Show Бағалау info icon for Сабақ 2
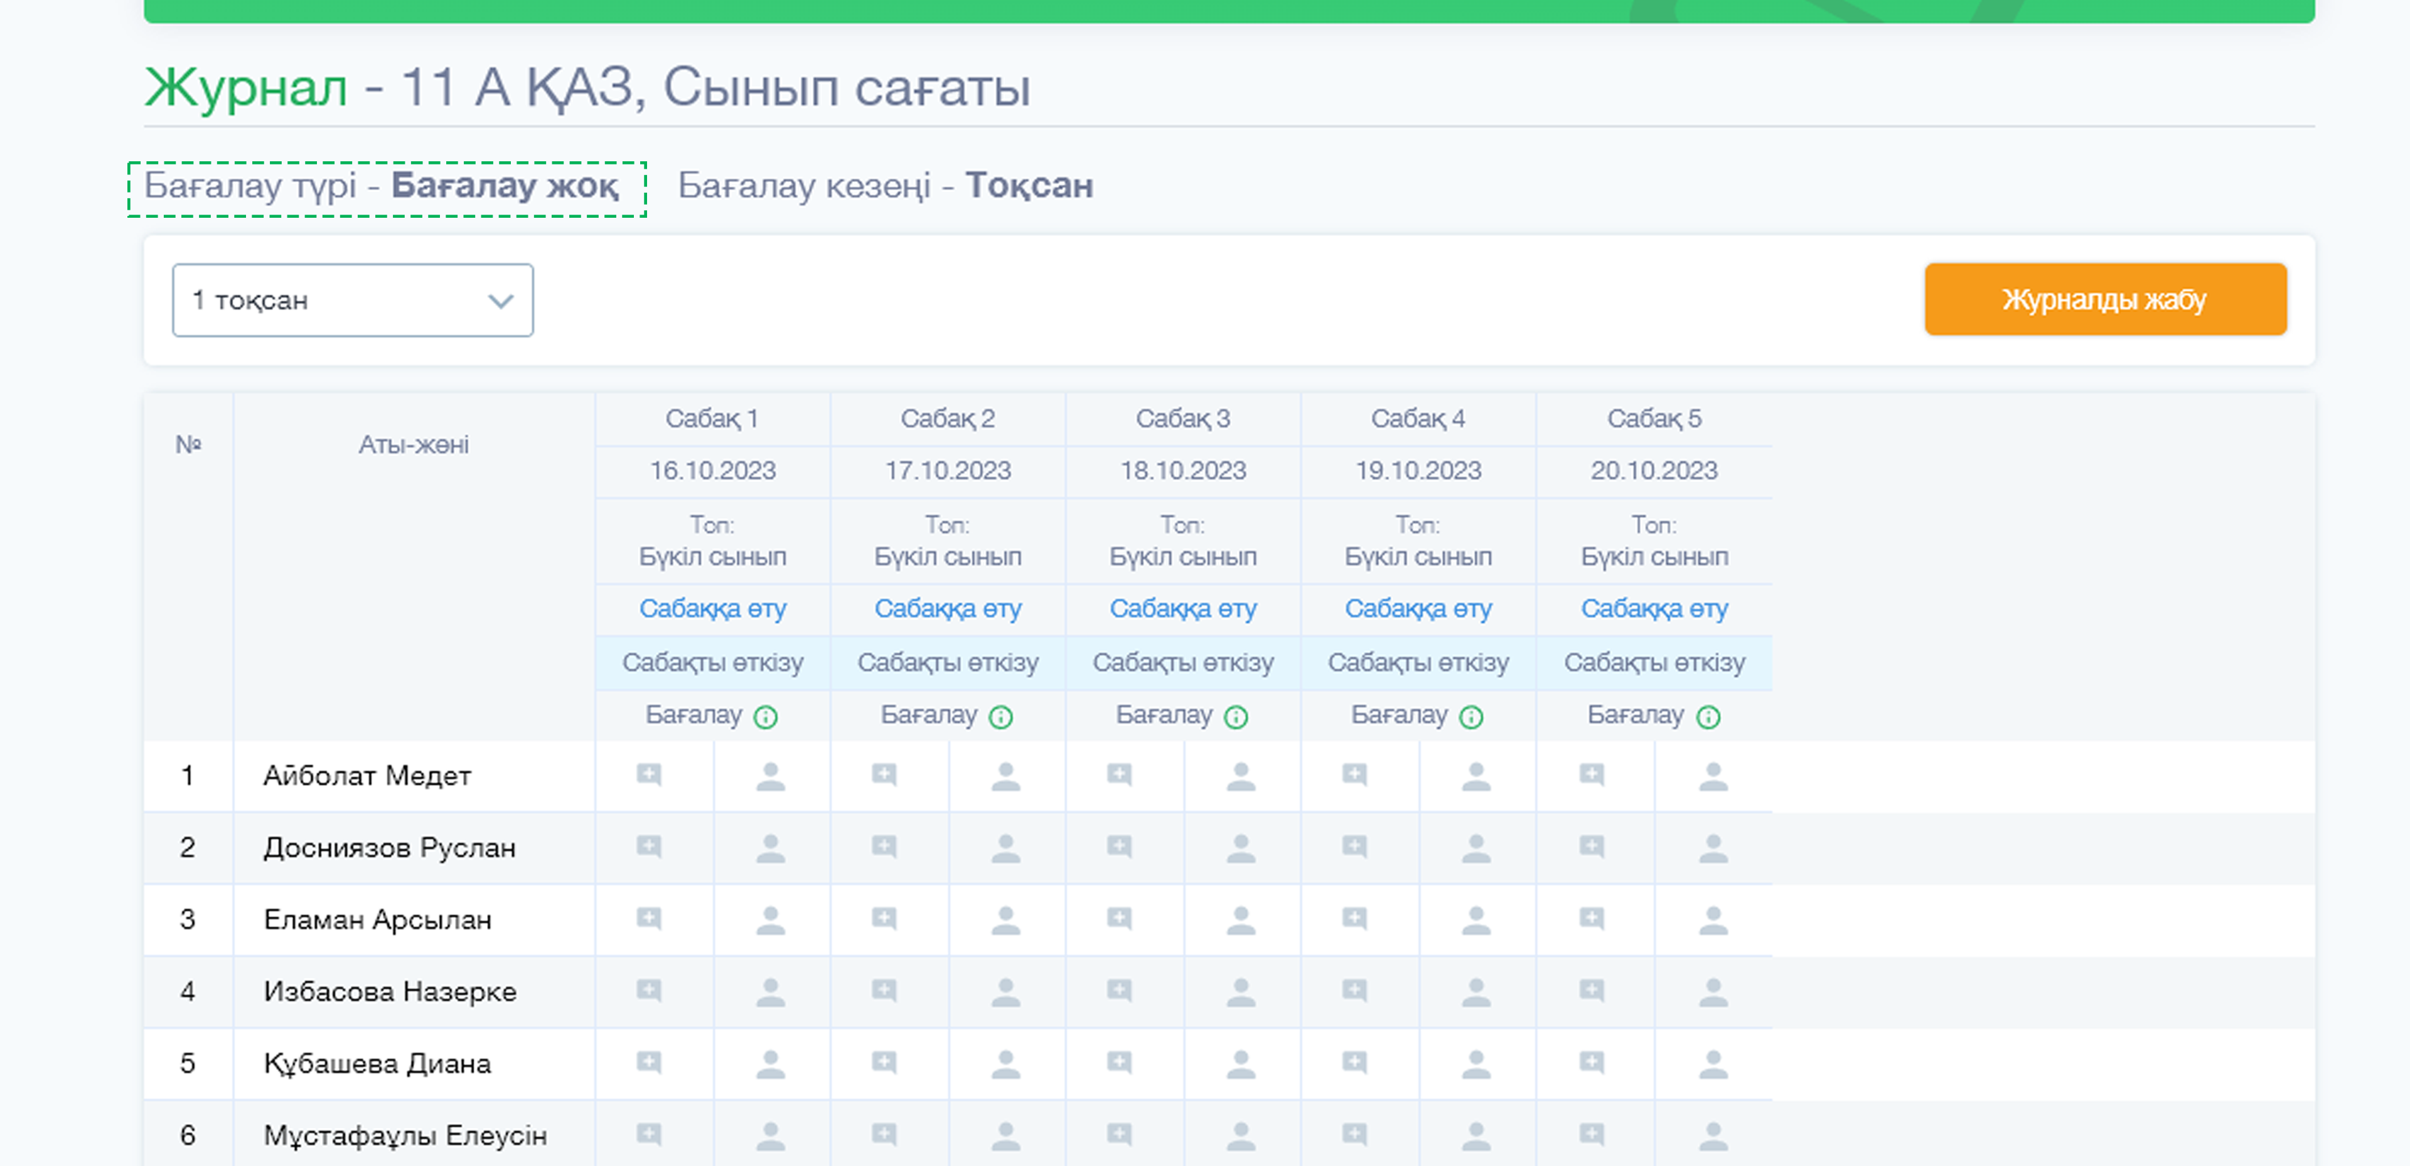2410x1166 pixels. tap(1001, 717)
